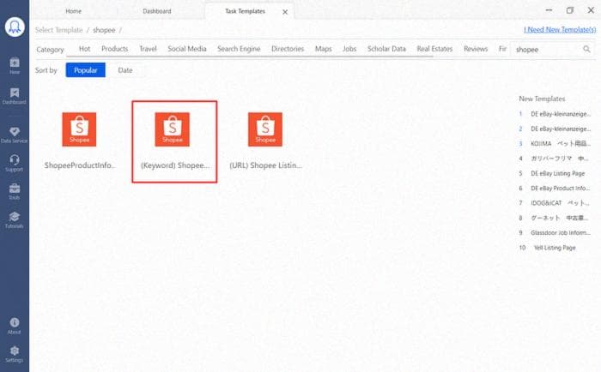Click the Octoparse logo icon in the sidebar
This screenshot has width=601, height=372.
[x=15, y=27]
